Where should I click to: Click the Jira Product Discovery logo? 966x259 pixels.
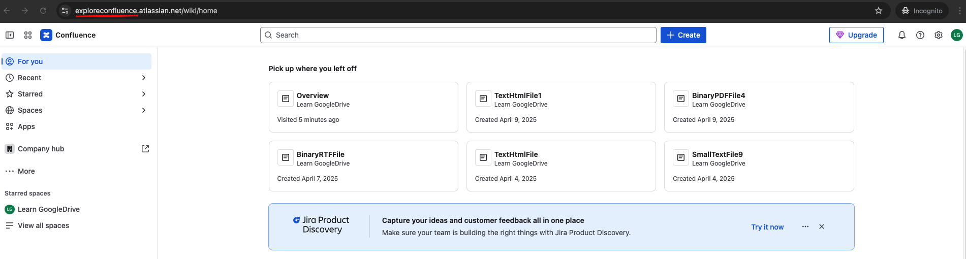click(x=321, y=224)
